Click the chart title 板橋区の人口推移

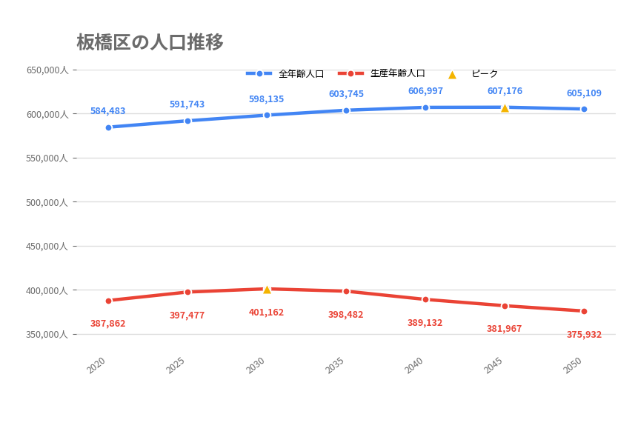(150, 42)
